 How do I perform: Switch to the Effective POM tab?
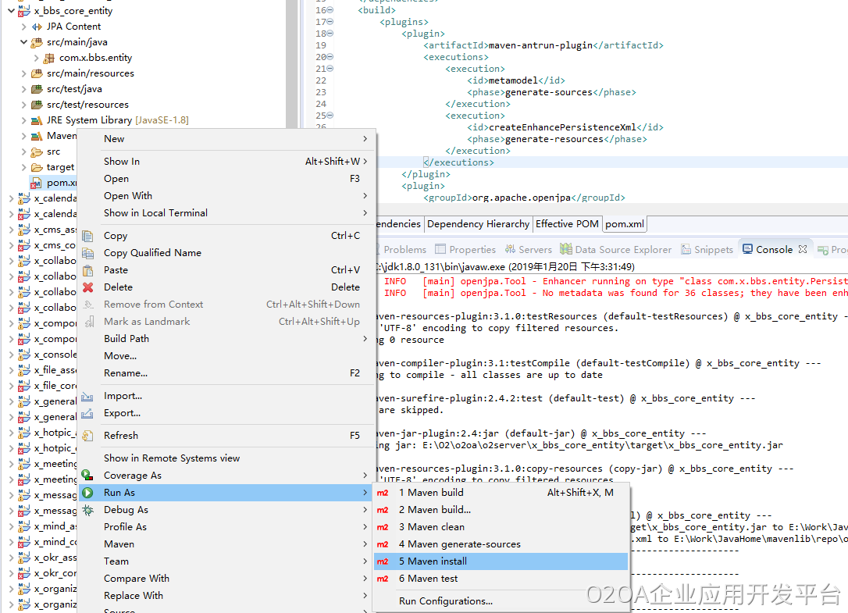coord(567,224)
